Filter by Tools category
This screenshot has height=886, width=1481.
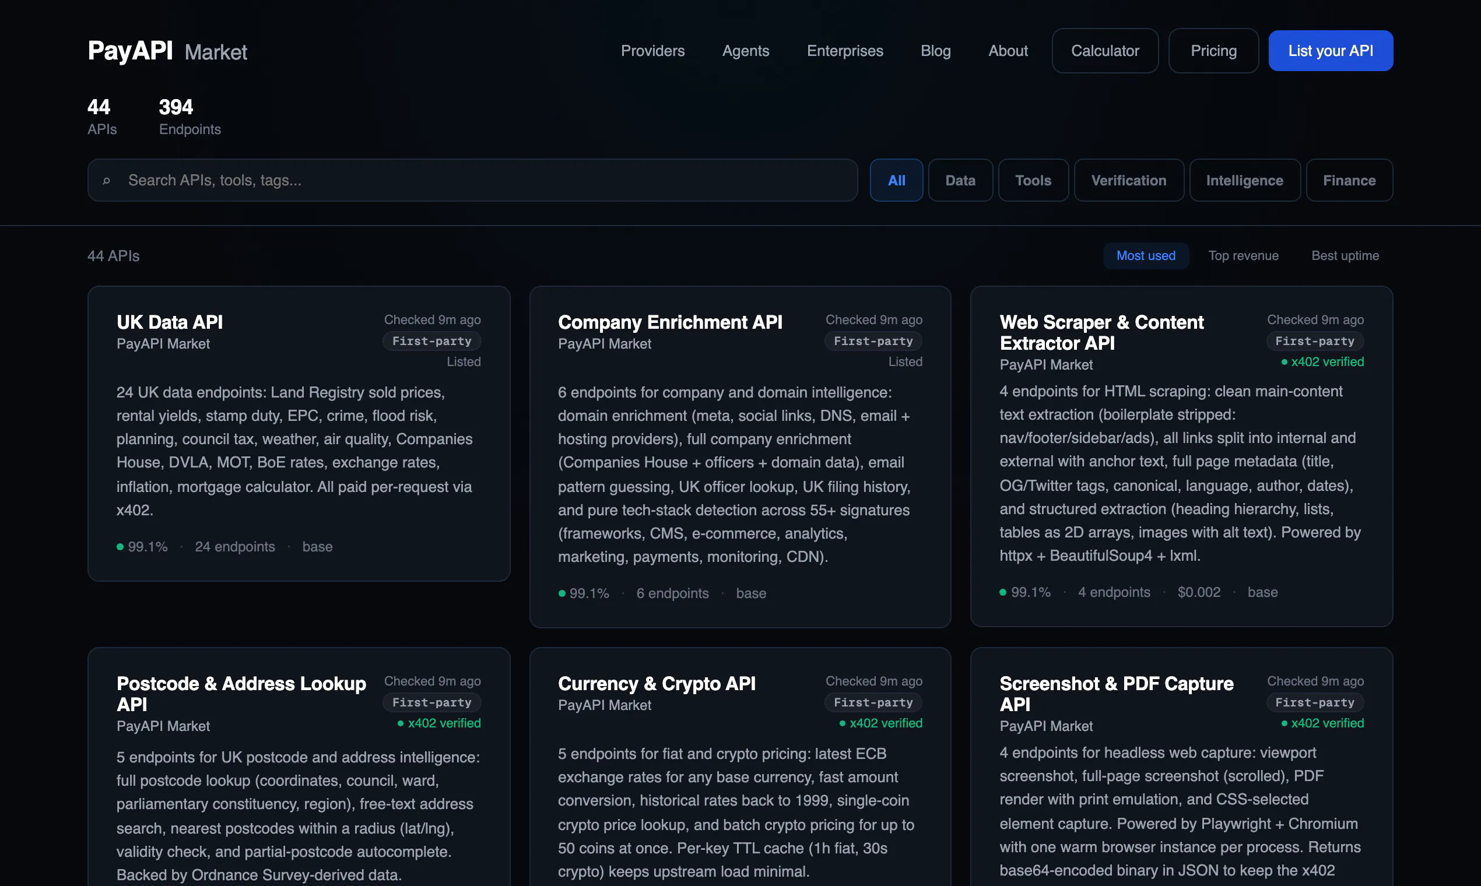1033,180
